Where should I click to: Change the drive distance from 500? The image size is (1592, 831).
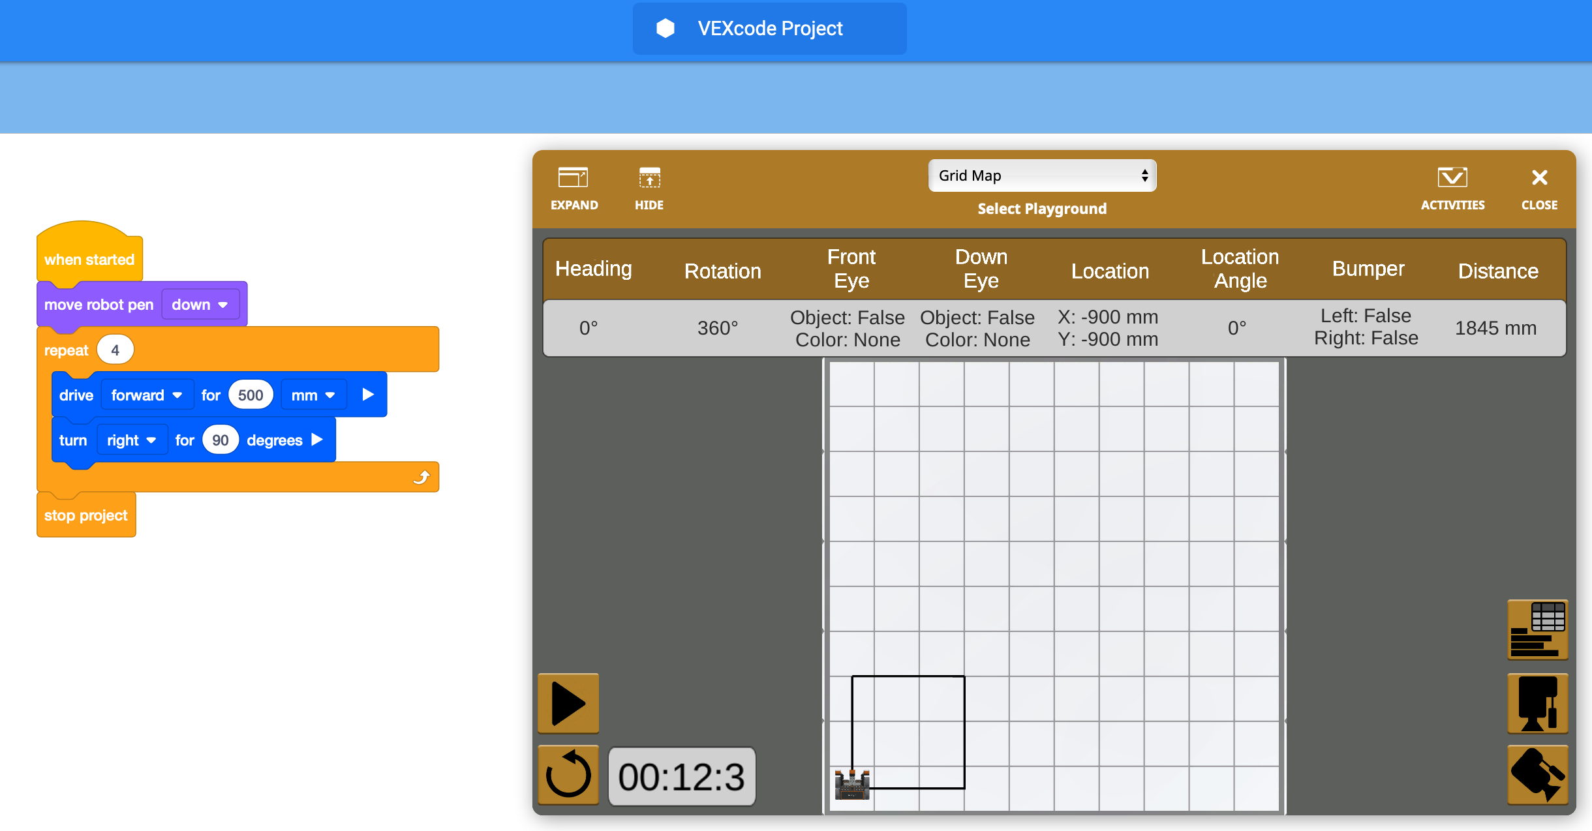251,394
